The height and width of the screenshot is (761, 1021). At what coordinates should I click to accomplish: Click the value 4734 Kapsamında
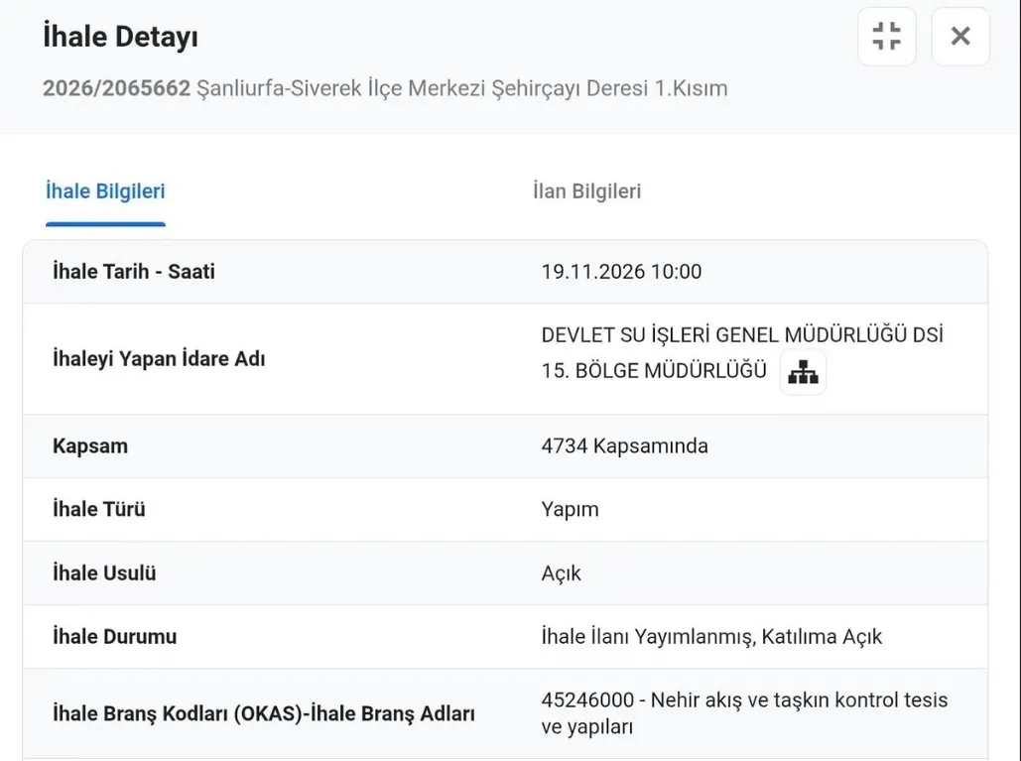624,445
